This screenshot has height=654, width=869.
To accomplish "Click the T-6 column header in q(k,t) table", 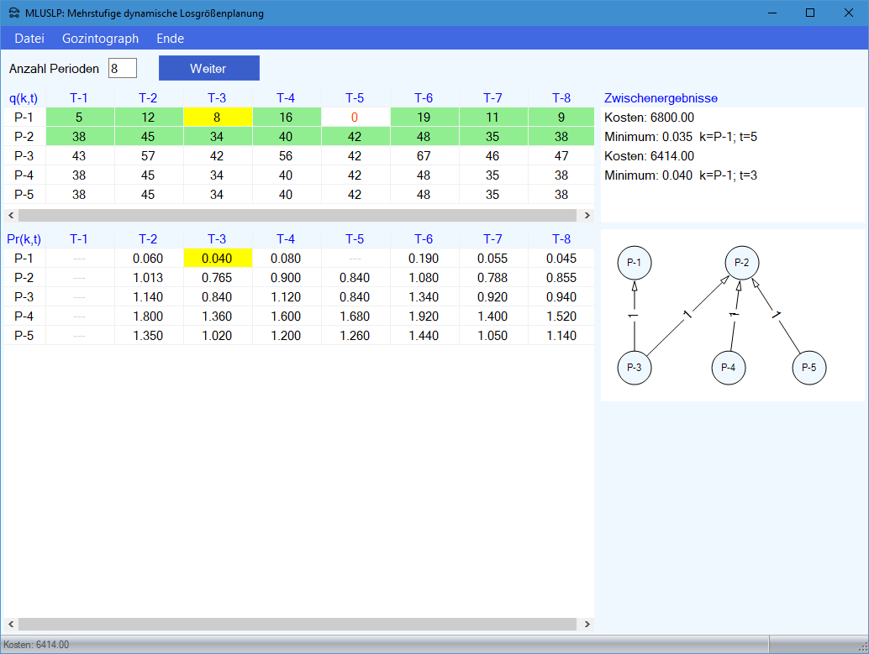I will [x=424, y=97].
